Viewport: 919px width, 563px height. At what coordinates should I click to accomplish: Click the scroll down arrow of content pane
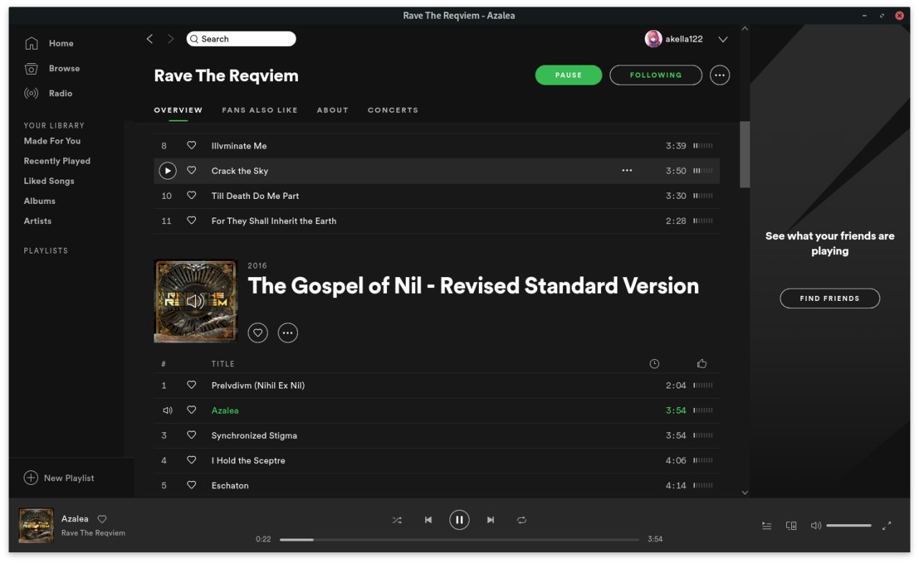coord(745,493)
